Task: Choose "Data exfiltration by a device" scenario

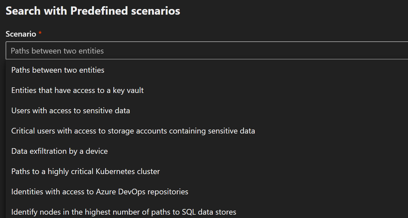Action: click(x=59, y=151)
